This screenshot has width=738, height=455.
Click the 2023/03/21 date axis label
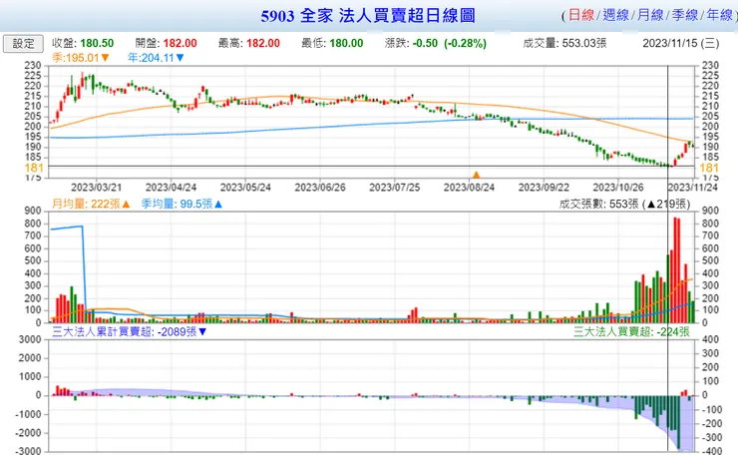pyautogui.click(x=96, y=188)
